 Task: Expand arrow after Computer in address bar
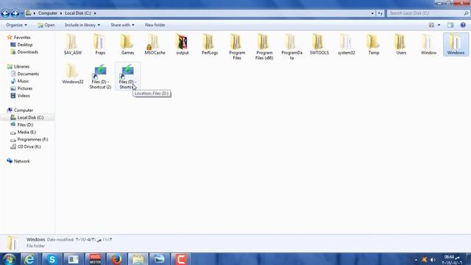coord(61,13)
